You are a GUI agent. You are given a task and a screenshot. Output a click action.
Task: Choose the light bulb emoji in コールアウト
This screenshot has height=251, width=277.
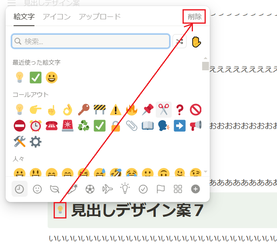[20, 110]
